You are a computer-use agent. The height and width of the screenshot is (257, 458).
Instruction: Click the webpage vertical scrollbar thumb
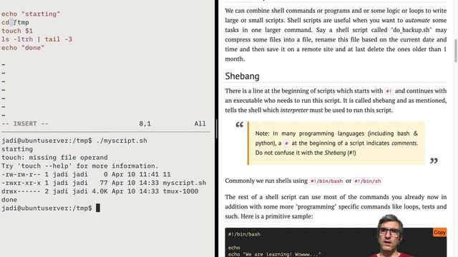456,50
